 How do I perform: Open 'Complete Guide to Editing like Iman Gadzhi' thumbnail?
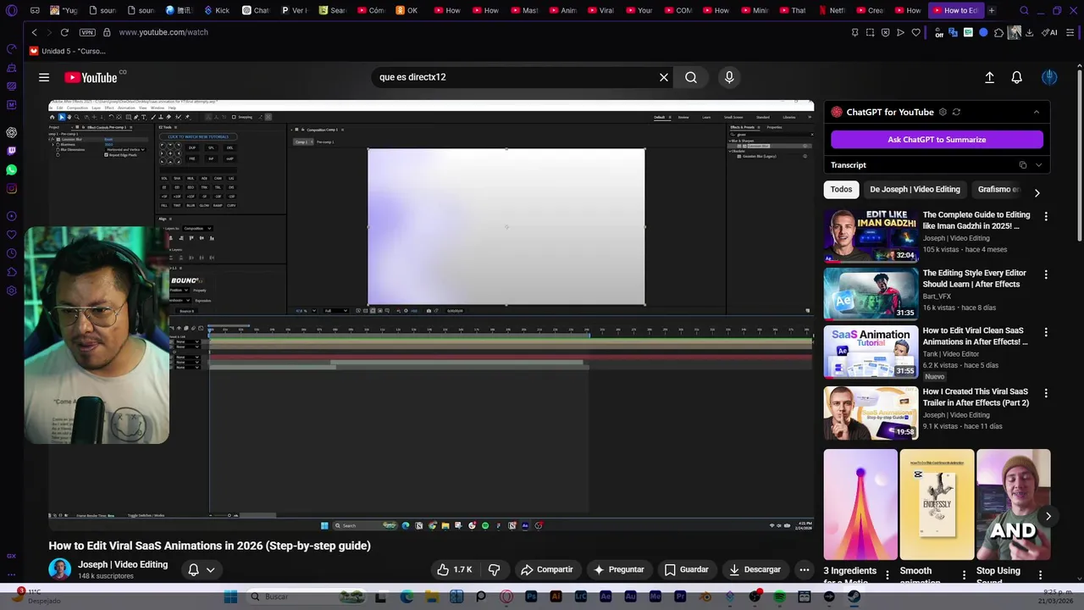coord(871,236)
